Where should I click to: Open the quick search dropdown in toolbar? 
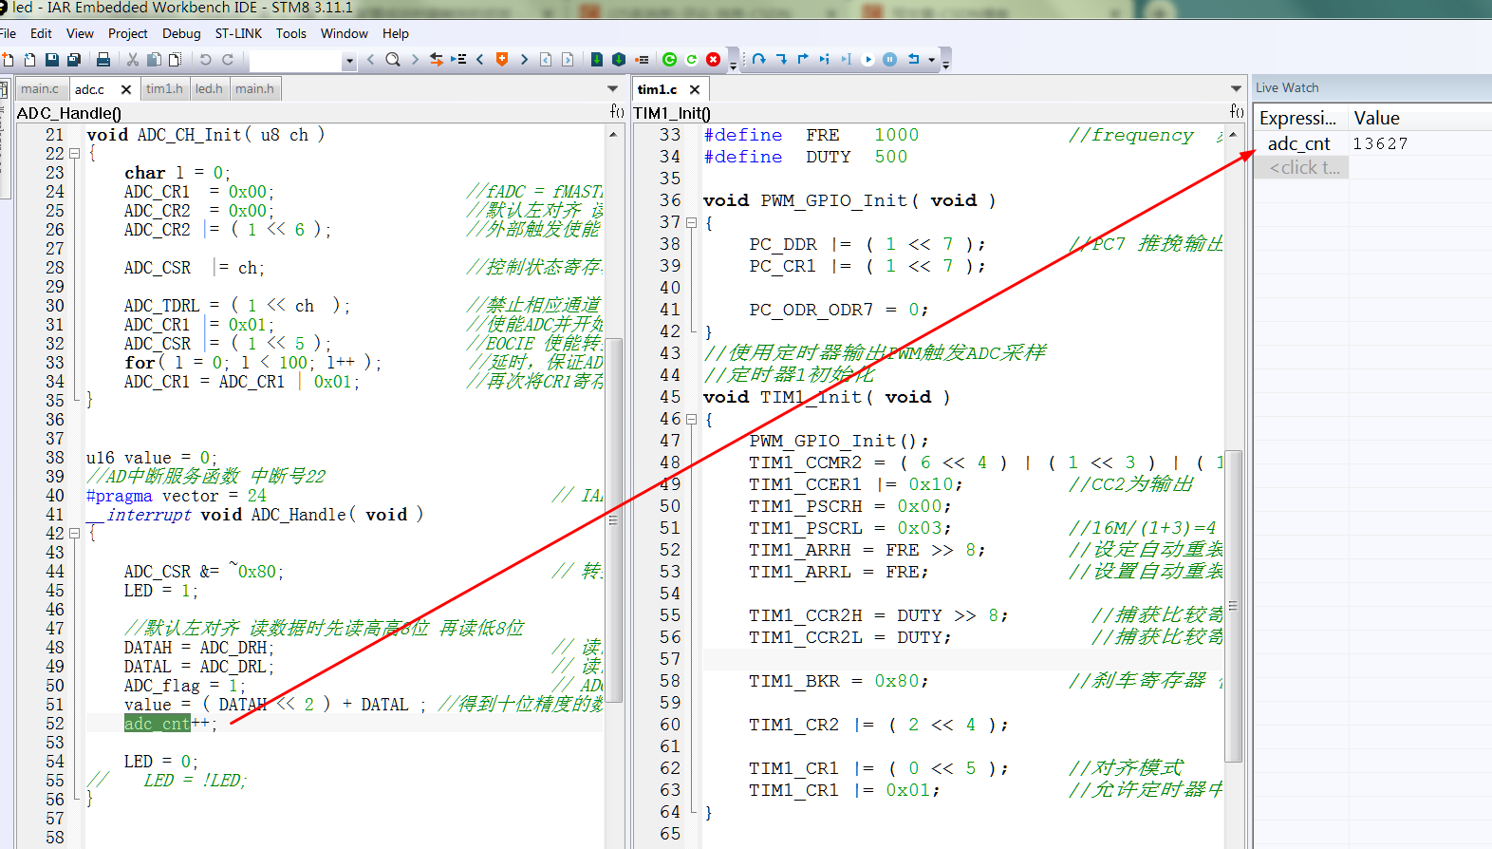[x=349, y=61]
